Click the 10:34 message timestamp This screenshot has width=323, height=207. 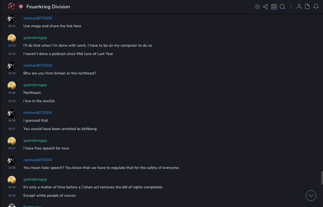click(x=12, y=54)
